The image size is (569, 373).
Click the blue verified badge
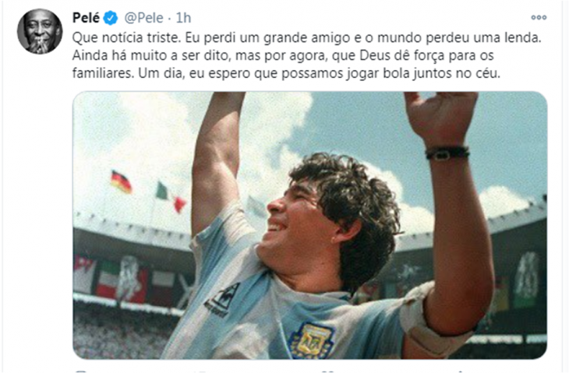click(x=111, y=18)
